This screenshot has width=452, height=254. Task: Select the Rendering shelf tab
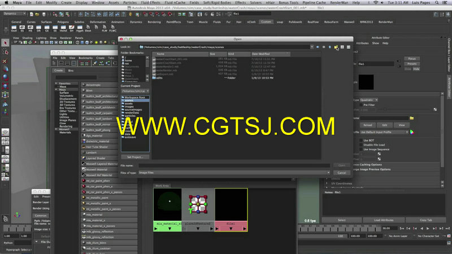pos(154,22)
